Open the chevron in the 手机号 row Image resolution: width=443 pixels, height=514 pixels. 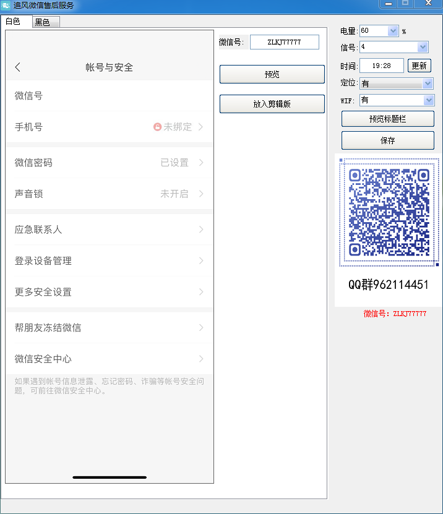click(x=201, y=127)
